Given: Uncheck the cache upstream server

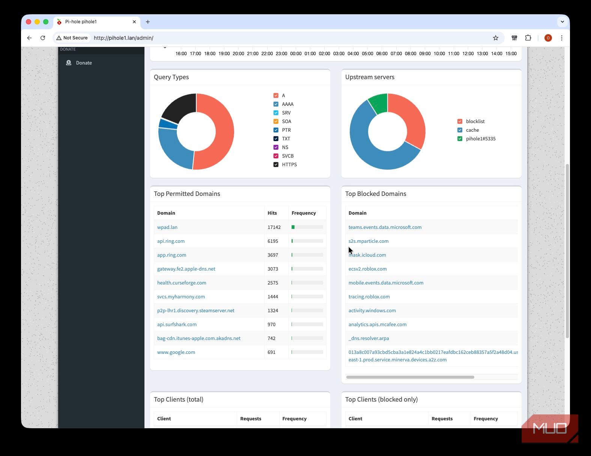Looking at the screenshot, I should click(460, 130).
